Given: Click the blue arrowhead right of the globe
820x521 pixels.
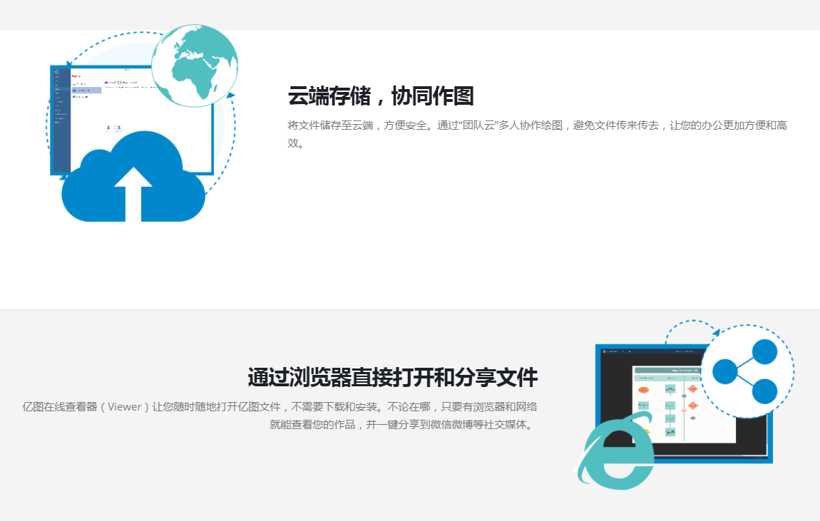Looking at the screenshot, I should pos(230,96).
